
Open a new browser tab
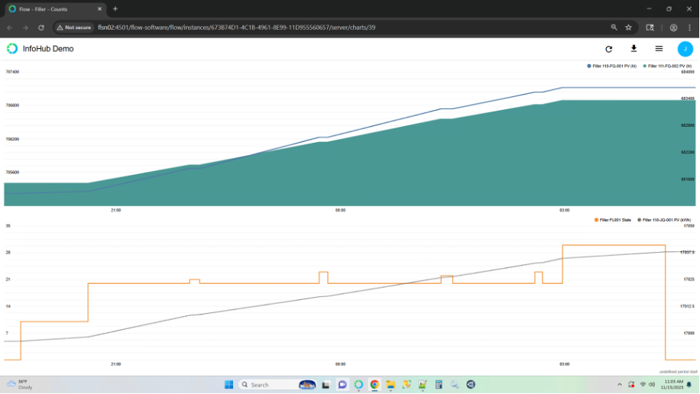(115, 8)
